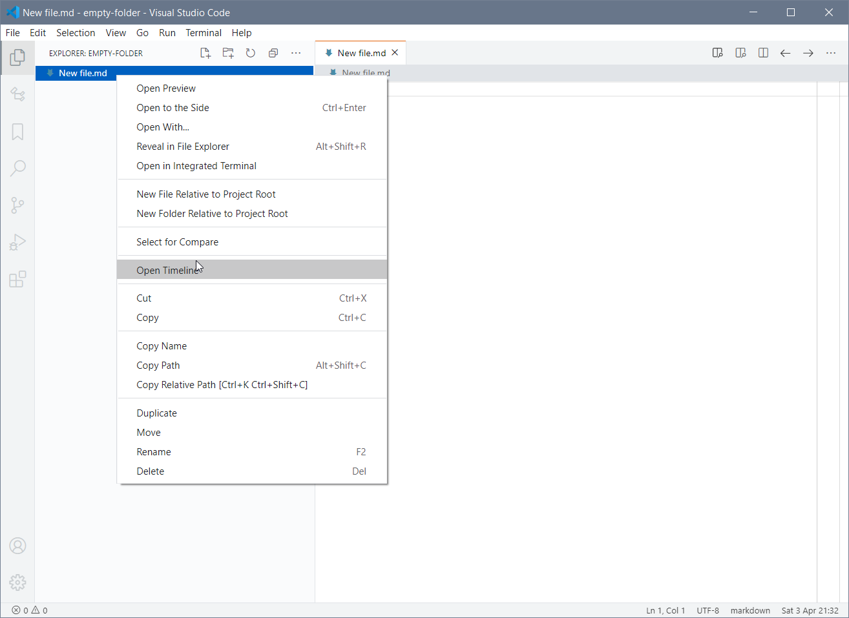This screenshot has width=849, height=618.
Task: Change the language mode from markdown
Action: point(750,610)
